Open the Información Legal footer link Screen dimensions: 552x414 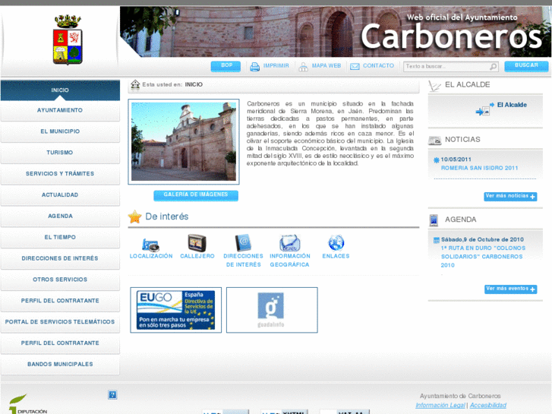(440, 405)
